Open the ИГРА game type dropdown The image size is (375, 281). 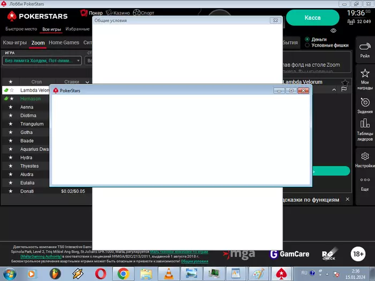[42, 60]
